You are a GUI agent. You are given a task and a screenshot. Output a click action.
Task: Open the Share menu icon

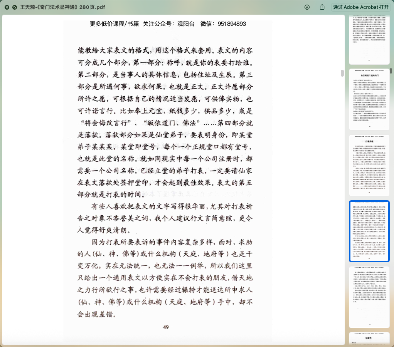click(x=322, y=7)
